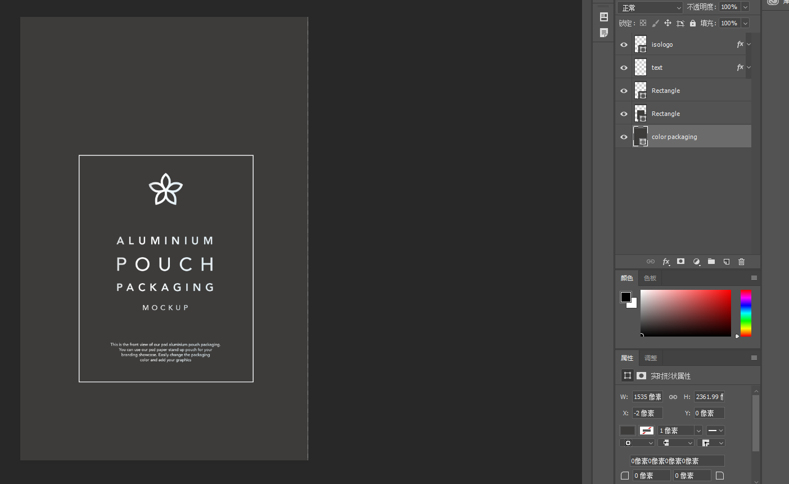The image size is (789, 484).
Task: Select the color packaging layer
Action: [683, 136]
